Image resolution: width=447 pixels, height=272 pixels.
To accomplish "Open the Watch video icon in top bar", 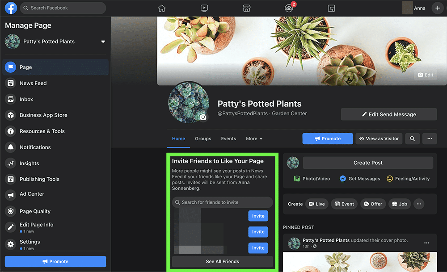I will click(204, 8).
